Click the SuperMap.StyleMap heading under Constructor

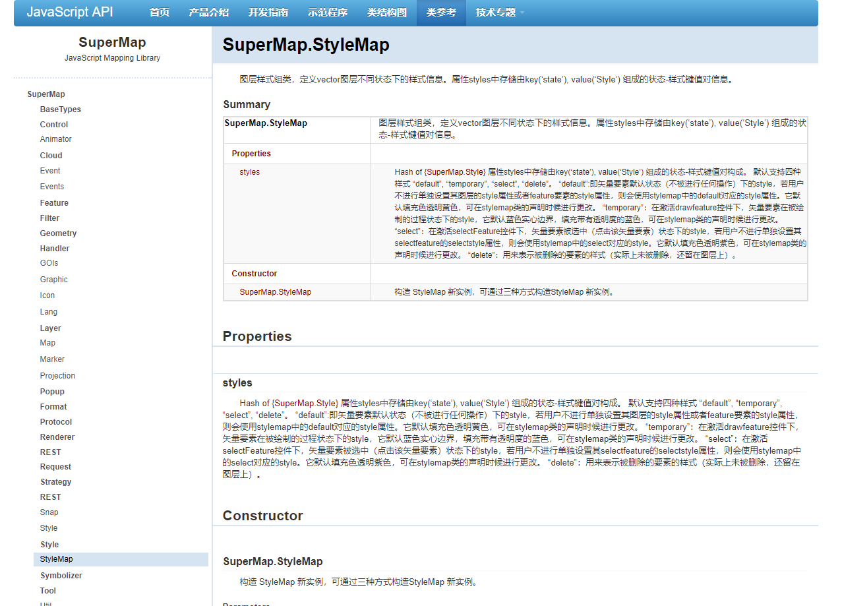[273, 562]
